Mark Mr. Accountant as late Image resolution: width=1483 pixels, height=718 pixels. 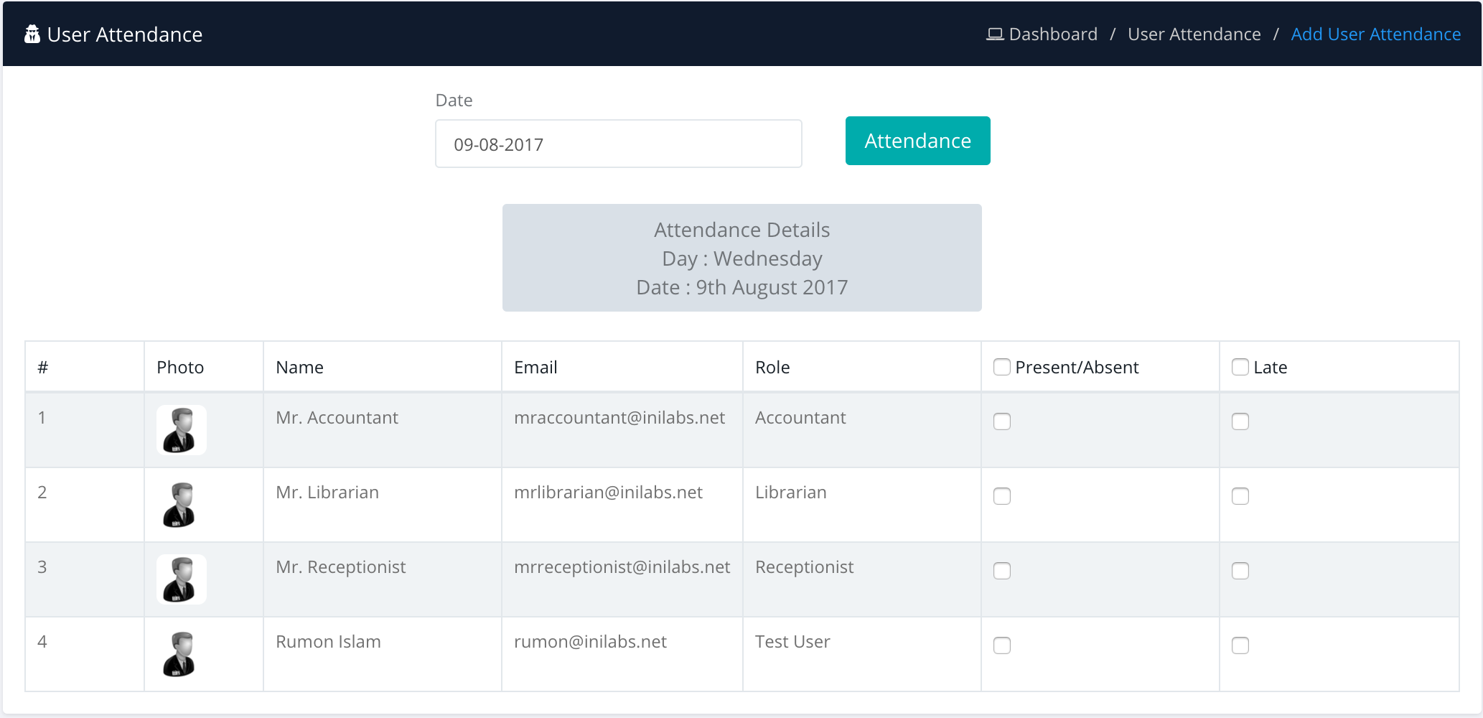click(1240, 421)
